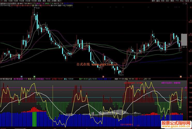Click the gray price range box at right

[184, 40]
